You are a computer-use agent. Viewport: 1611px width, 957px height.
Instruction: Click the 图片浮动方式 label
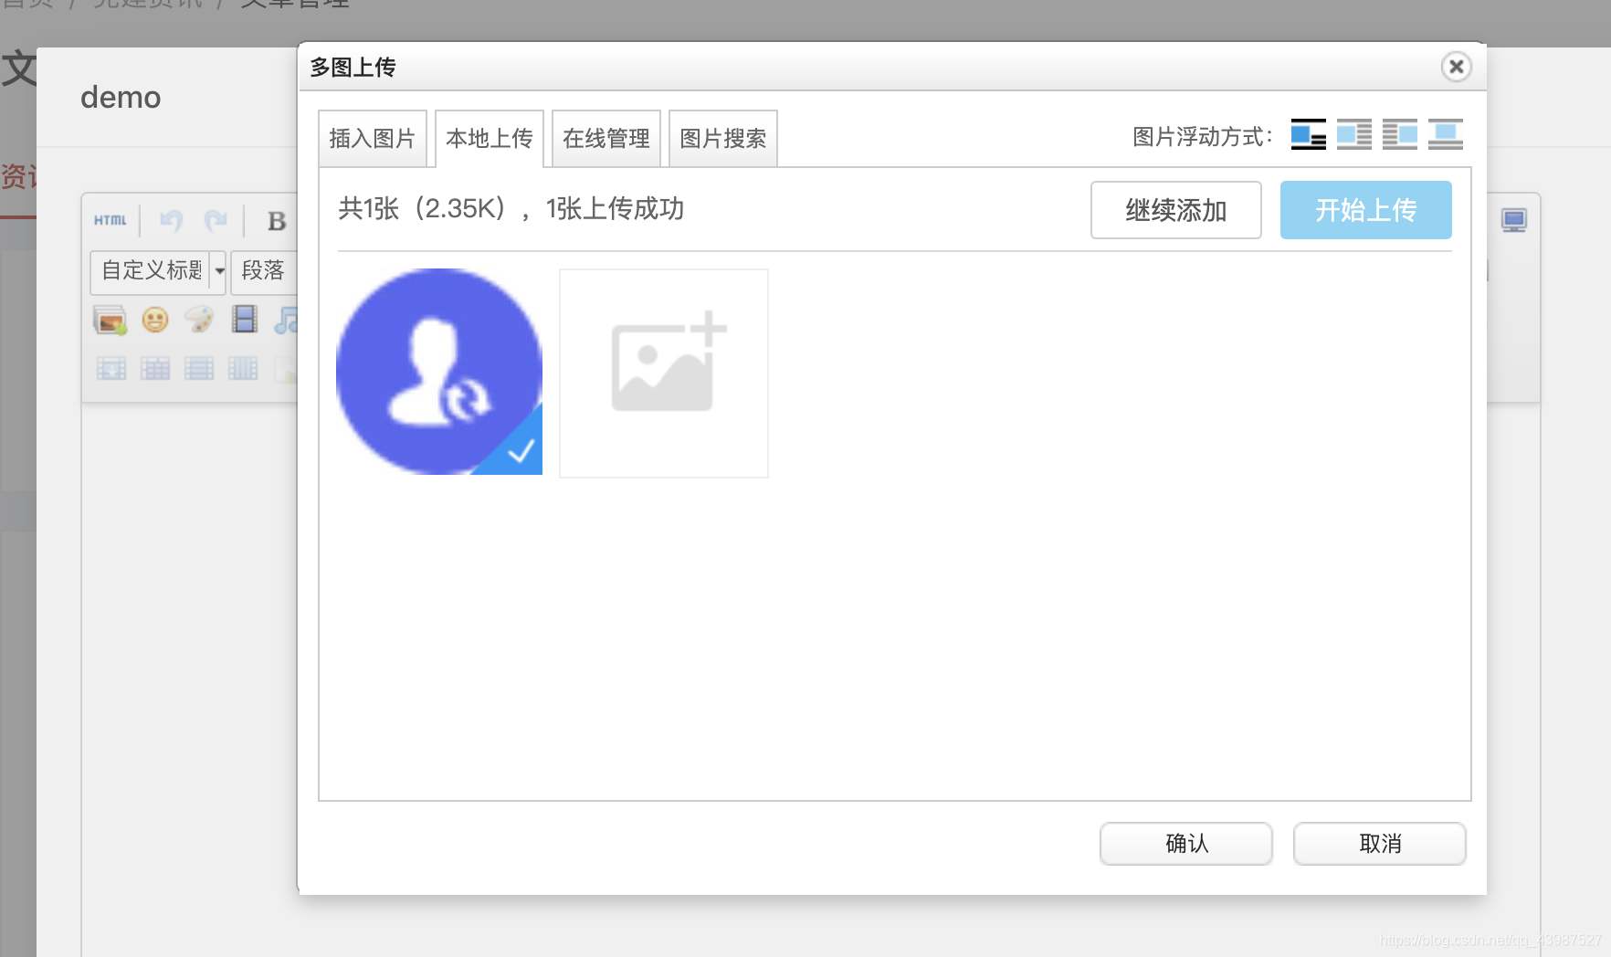pos(1203,137)
